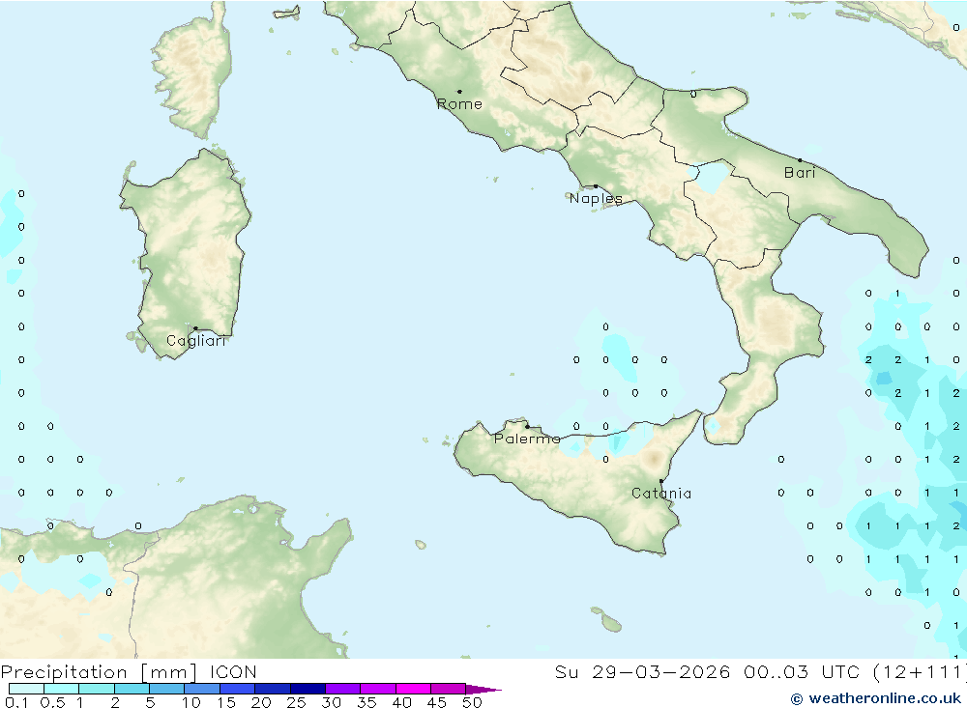The width and height of the screenshot is (967, 708).
Task: Pick the legend swatch between 45 and 50
Action: [449, 689]
